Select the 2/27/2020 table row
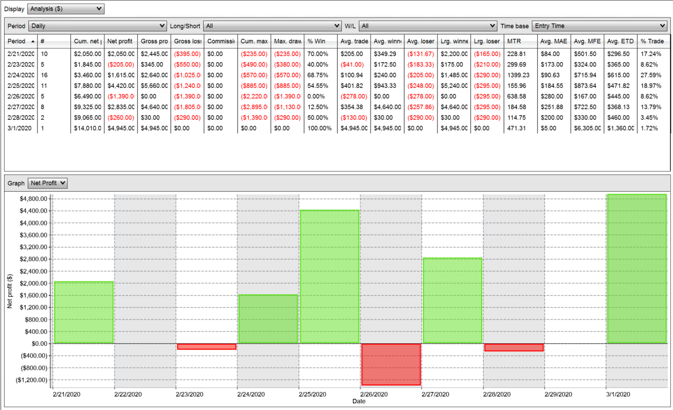This screenshot has width=673, height=410. 337,107
